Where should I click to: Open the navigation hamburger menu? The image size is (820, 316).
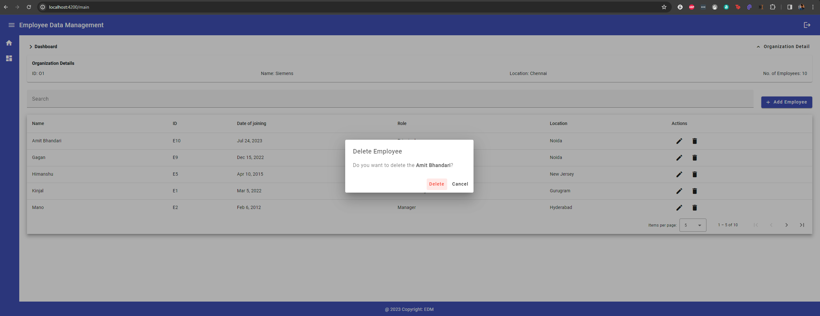(x=11, y=25)
